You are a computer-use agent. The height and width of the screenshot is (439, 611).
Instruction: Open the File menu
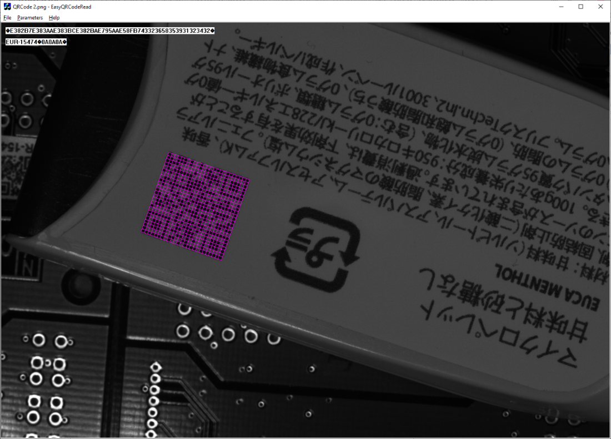click(7, 18)
